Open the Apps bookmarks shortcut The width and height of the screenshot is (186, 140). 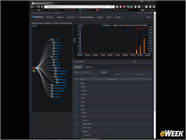(x=34, y=10)
